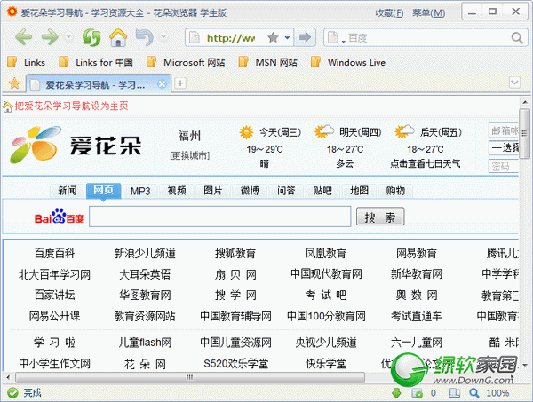Select the 问答 search tab
The height and width of the screenshot is (402, 533).
tap(286, 191)
